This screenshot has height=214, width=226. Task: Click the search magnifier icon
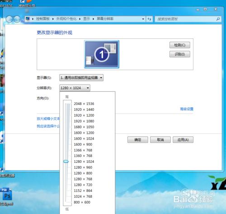click(x=218, y=19)
